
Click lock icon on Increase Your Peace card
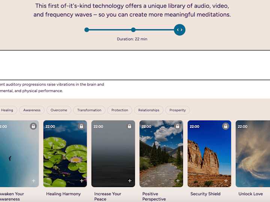pyautogui.click(x=129, y=126)
